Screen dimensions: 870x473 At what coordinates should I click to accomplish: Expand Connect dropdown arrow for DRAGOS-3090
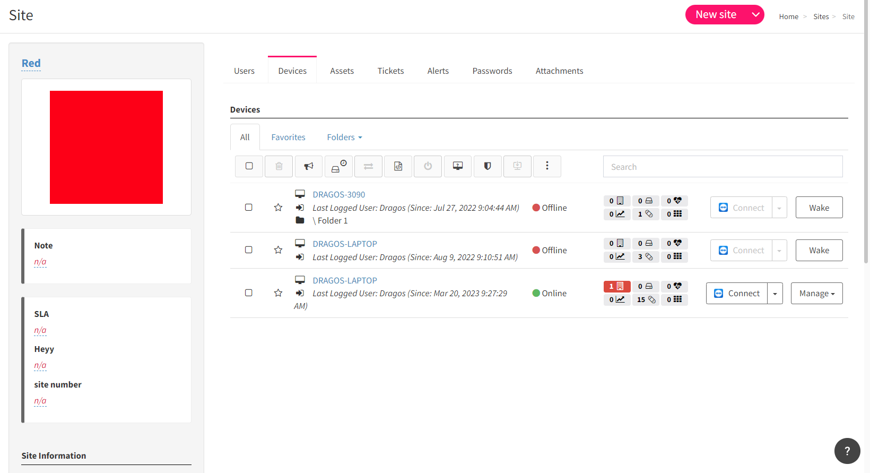coord(779,208)
